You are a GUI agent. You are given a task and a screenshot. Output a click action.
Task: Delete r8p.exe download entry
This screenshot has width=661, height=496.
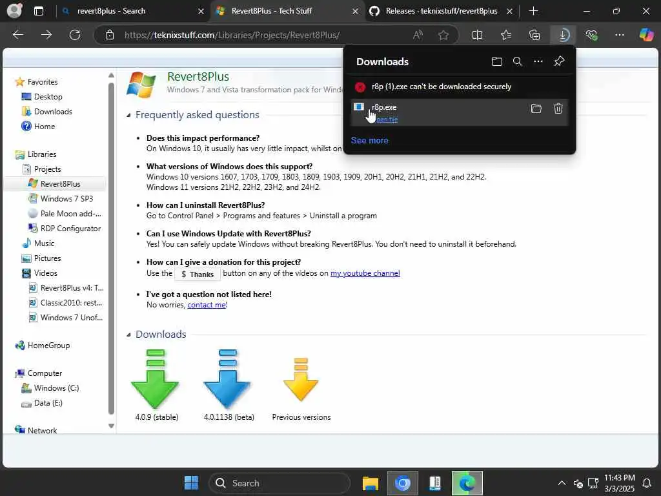click(x=558, y=108)
